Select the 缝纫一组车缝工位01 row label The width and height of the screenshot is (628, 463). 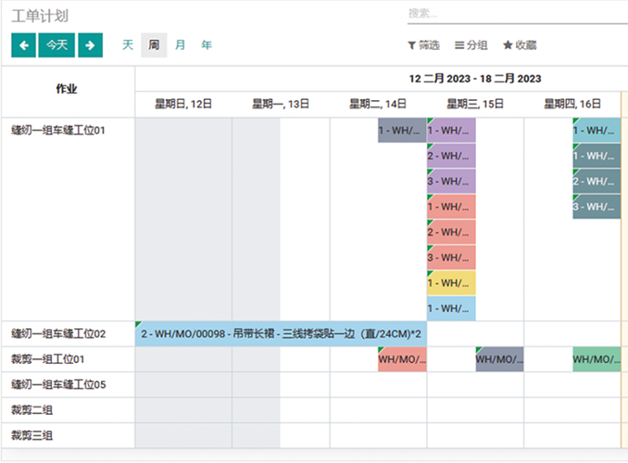(59, 130)
